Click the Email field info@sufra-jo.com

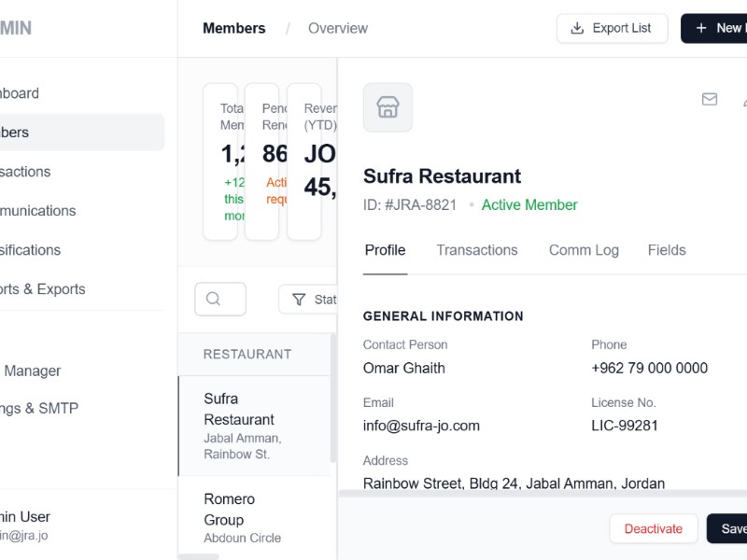[421, 426]
